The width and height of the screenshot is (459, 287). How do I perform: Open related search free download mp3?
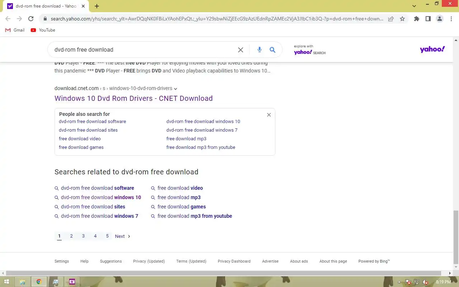[179, 197]
